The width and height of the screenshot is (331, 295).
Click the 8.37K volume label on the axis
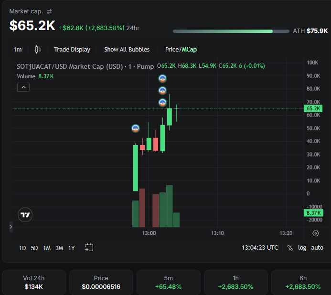click(x=313, y=213)
